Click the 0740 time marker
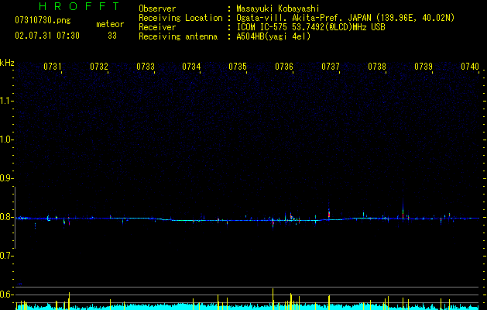This screenshot has height=310, width=487. [x=470, y=67]
